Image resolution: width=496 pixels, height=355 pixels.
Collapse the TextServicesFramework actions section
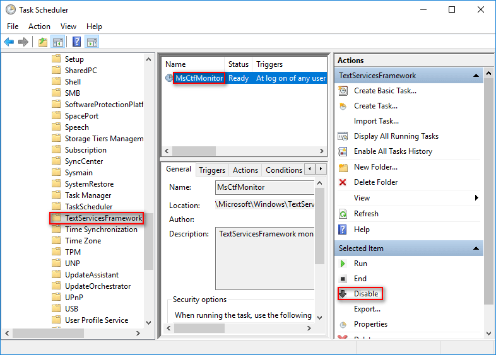476,76
